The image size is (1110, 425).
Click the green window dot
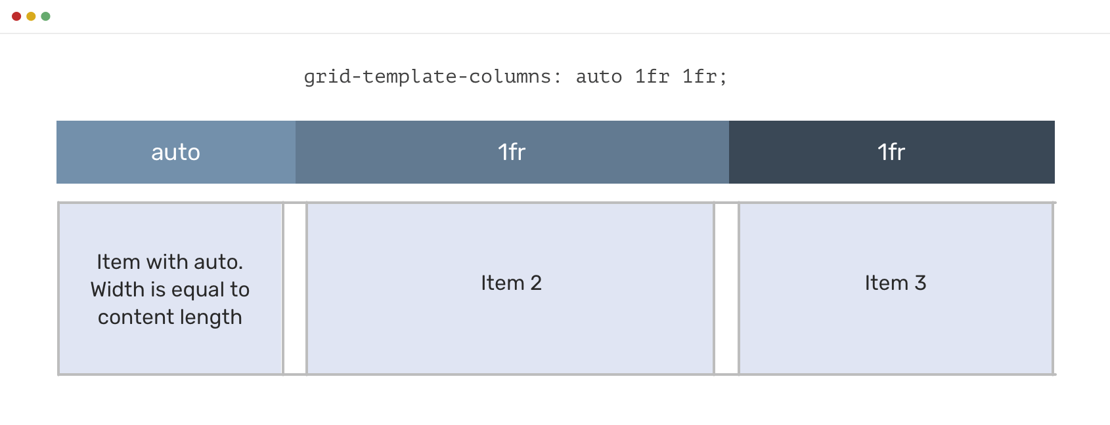tap(45, 16)
